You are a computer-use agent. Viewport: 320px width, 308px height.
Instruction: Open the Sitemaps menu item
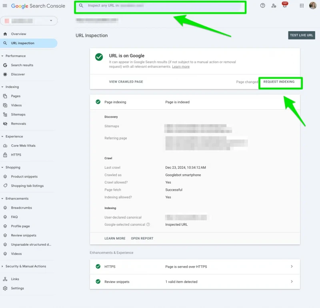pos(18,115)
